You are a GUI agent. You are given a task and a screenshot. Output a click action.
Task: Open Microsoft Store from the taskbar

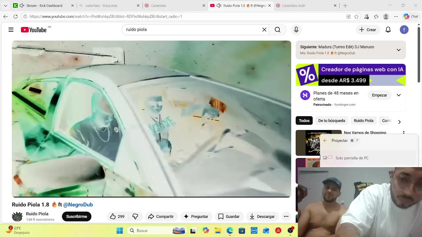pos(242,231)
